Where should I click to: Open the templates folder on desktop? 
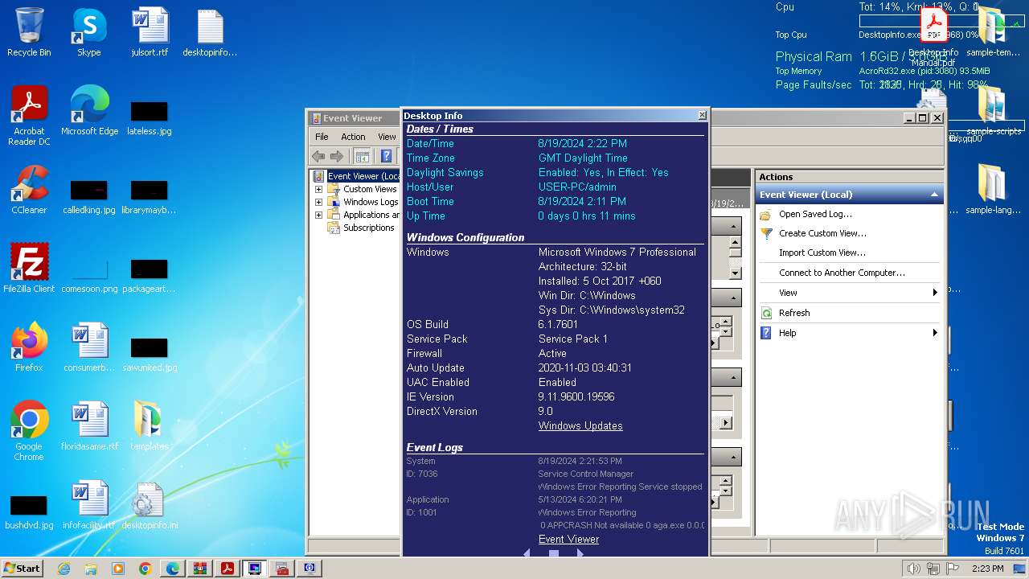(x=150, y=426)
